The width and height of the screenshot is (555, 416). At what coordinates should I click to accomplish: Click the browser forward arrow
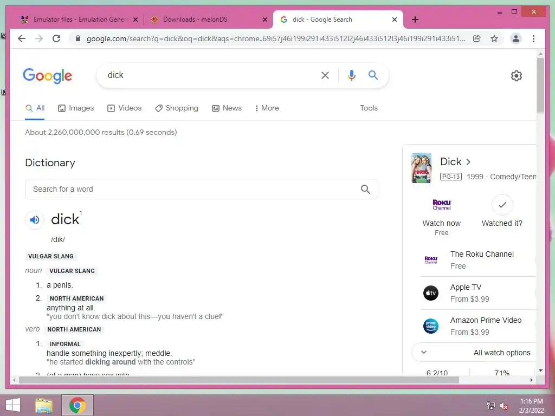[39, 38]
